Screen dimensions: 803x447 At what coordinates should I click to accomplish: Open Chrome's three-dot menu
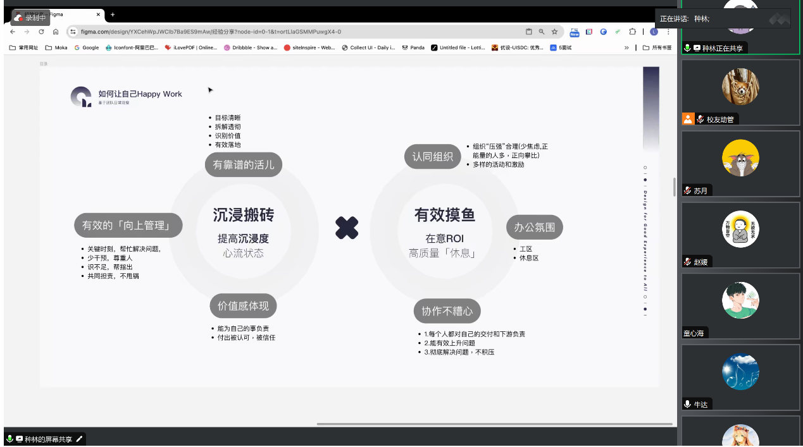pos(669,30)
